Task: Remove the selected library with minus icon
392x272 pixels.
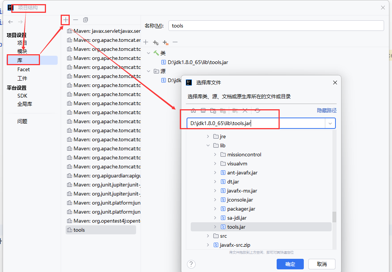Action: [x=76, y=20]
